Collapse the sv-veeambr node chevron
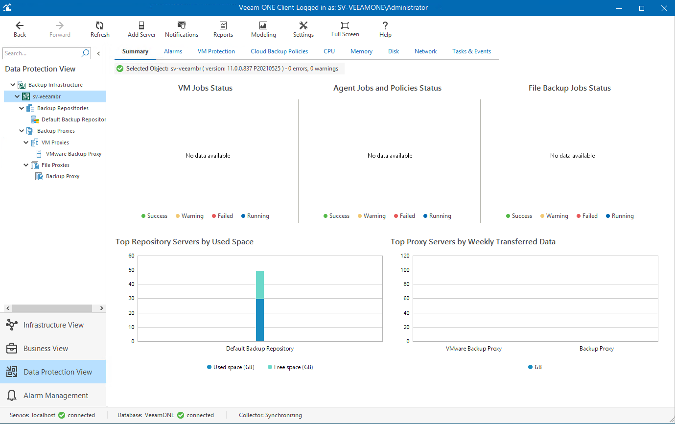This screenshot has width=675, height=424. pyautogui.click(x=17, y=96)
